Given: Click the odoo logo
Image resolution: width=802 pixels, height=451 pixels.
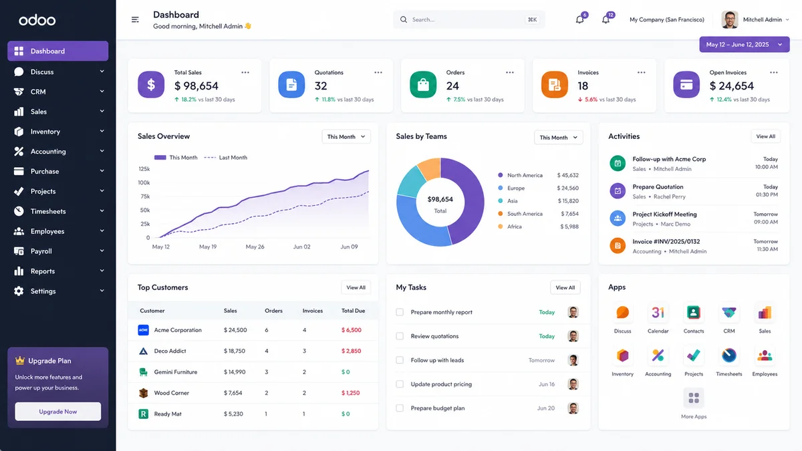Looking at the screenshot, I should pos(37,20).
